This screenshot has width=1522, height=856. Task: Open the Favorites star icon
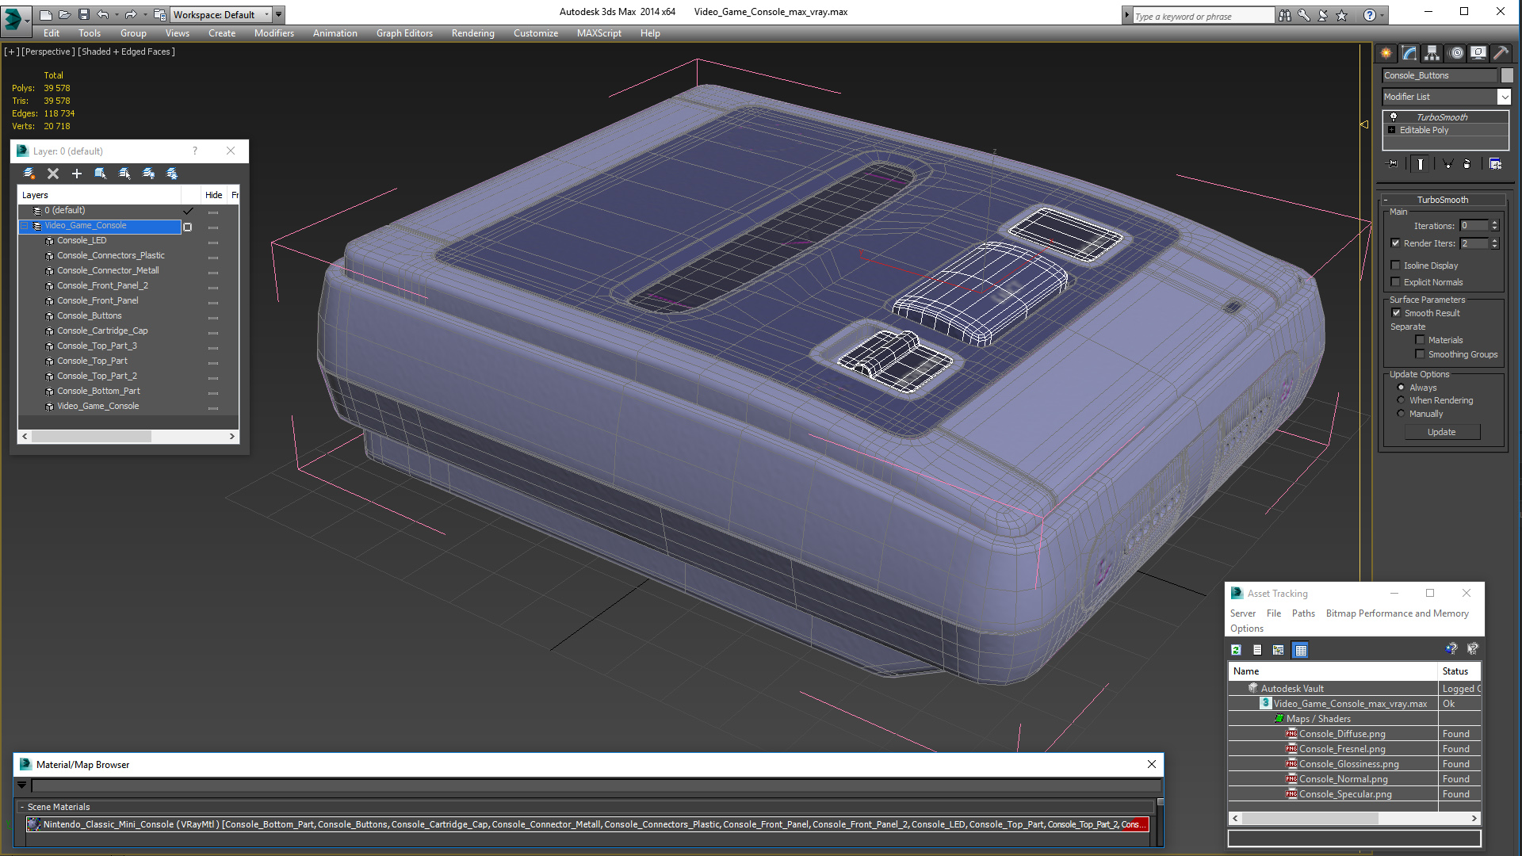pyautogui.click(x=1342, y=15)
